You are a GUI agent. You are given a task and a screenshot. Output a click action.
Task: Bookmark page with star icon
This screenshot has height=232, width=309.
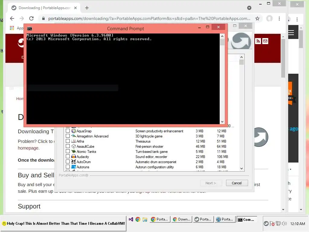coord(257,18)
